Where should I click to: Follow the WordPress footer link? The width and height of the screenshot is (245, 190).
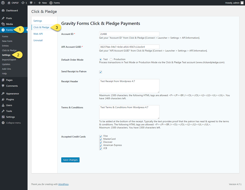pyautogui.click(x=63, y=184)
